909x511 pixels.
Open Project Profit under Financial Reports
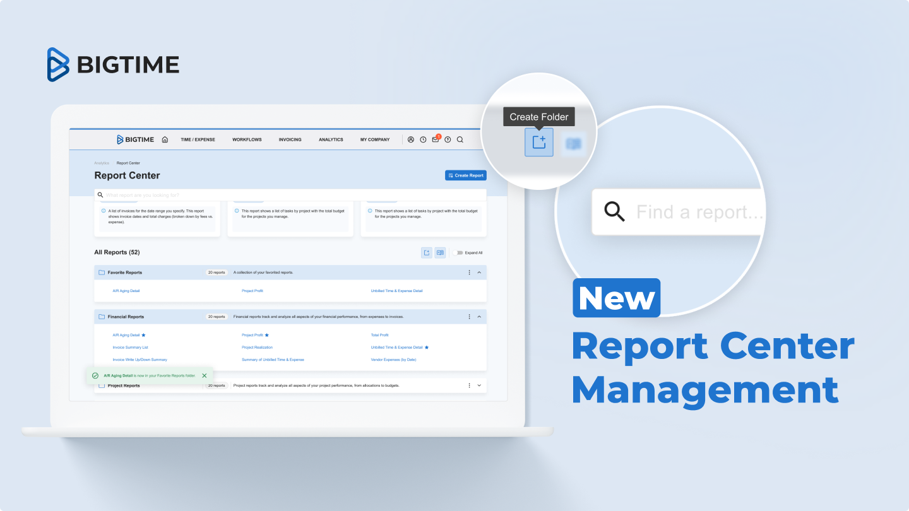tap(252, 335)
